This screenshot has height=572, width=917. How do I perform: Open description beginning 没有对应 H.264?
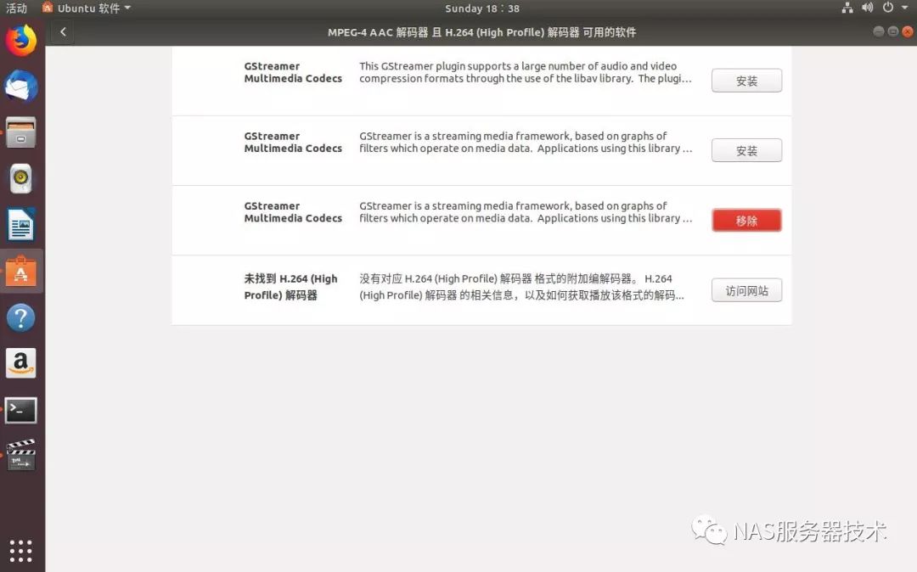coord(521,287)
